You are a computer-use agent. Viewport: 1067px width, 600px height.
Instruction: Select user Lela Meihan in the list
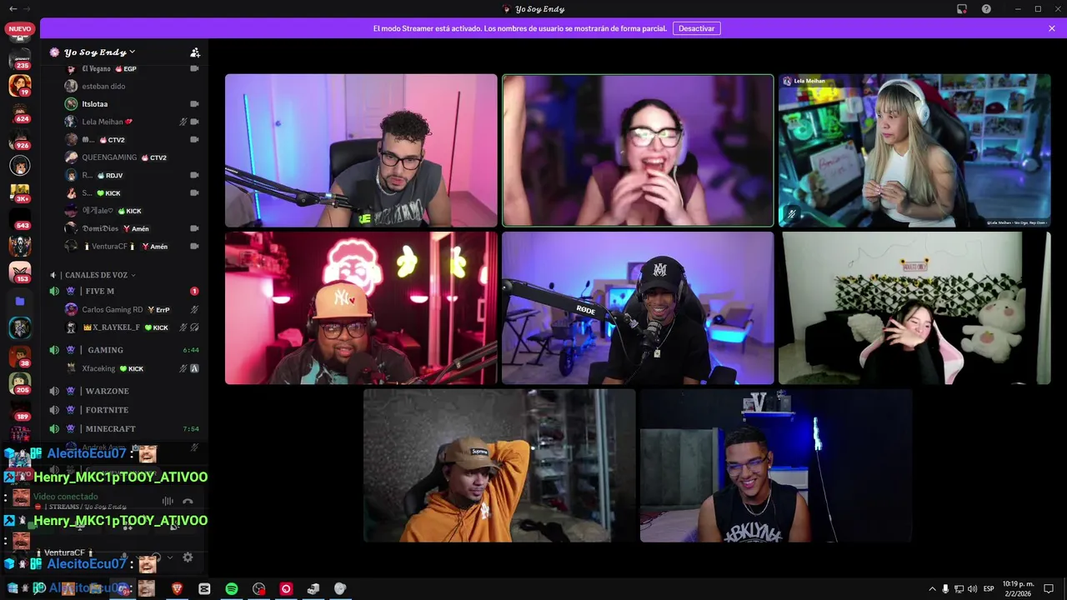tap(103, 122)
